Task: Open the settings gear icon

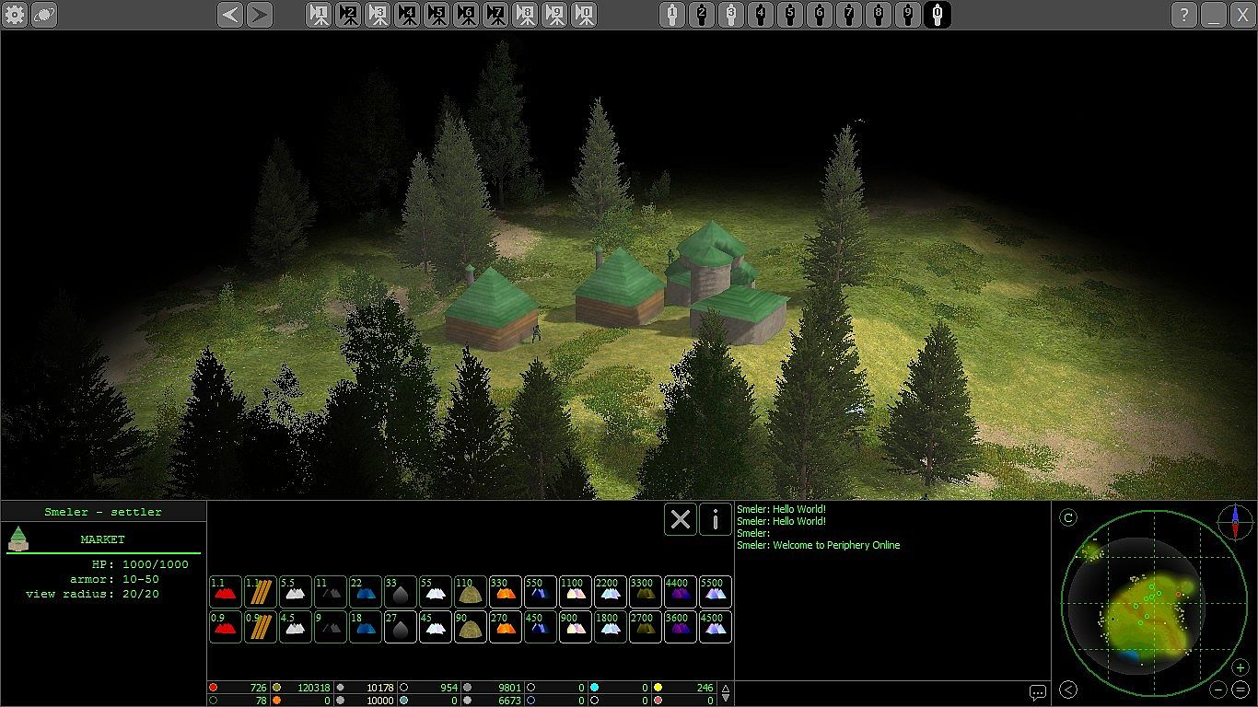Action: (15, 15)
